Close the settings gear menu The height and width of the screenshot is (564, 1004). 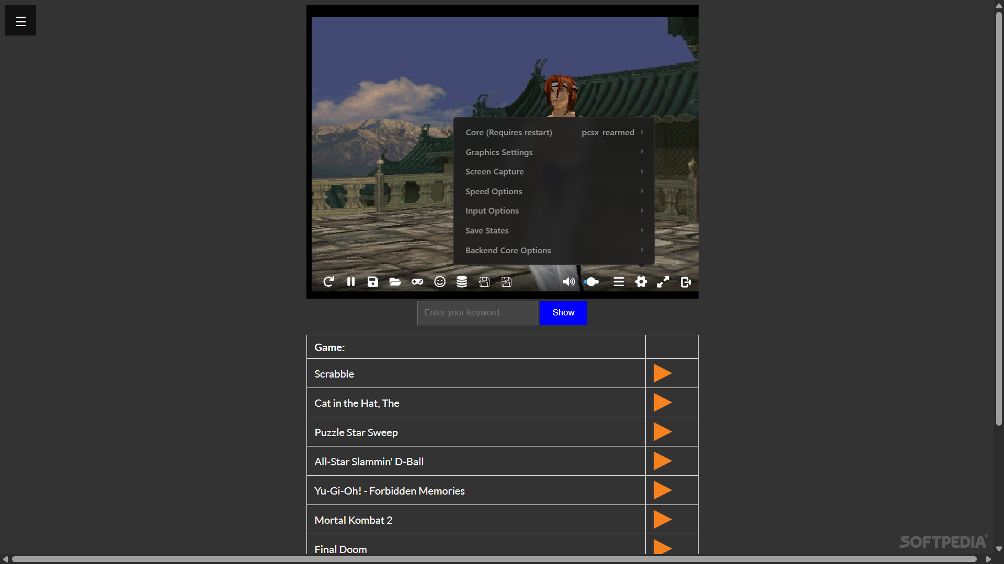641,282
